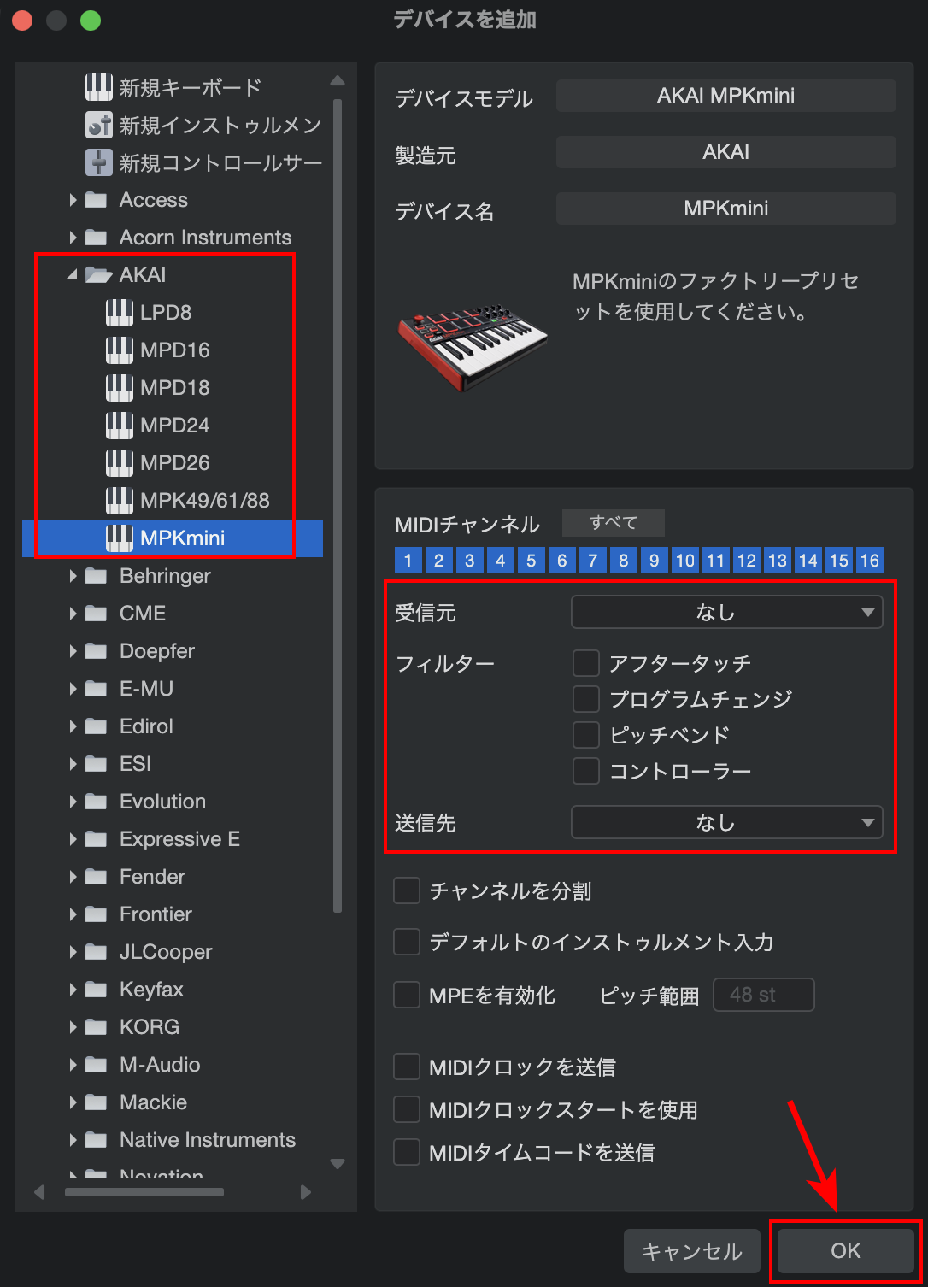Check MIDIタイムコードを送信 option
This screenshot has width=928, height=1287.
point(407,1152)
